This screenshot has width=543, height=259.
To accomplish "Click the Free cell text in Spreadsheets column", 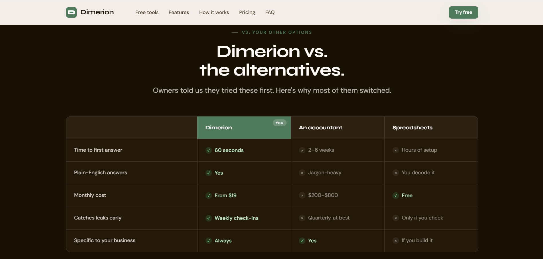I will point(407,195).
